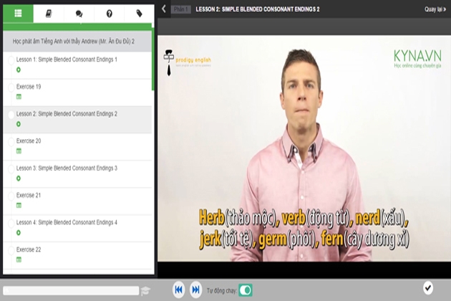Mark Lesson 1 completion circle
Image resolution: width=451 pixels, height=301 pixels.
(11, 60)
